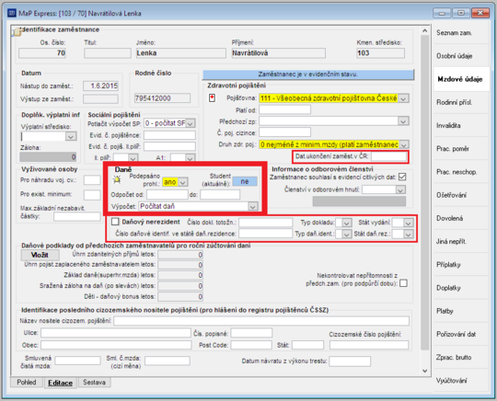Image resolution: width=497 pixels, height=401 pixels.
Task: Click the Dat.ukončení zaměst.v ČR input field
Action: [x=388, y=156]
